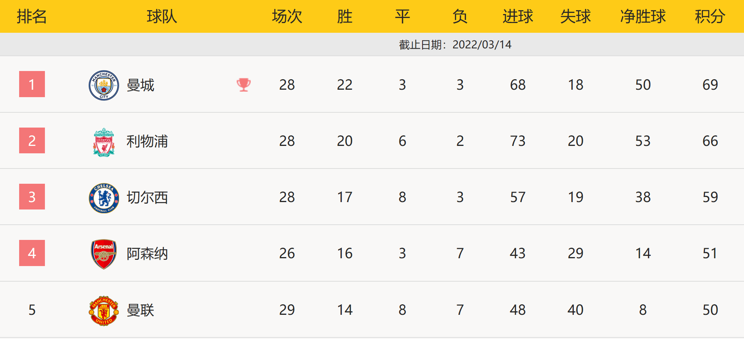Click the 进球 column header
The height and width of the screenshot is (339, 744).
tap(517, 16)
